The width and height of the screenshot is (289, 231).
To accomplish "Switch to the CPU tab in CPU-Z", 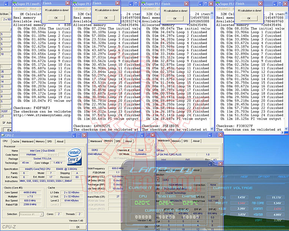I will [5, 141].
